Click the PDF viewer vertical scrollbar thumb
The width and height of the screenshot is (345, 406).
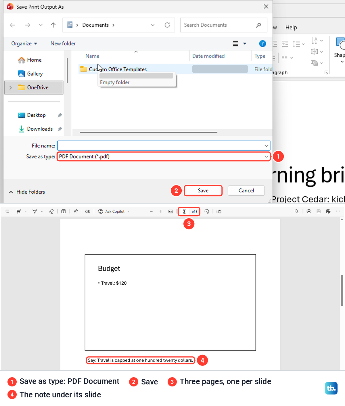(342, 290)
